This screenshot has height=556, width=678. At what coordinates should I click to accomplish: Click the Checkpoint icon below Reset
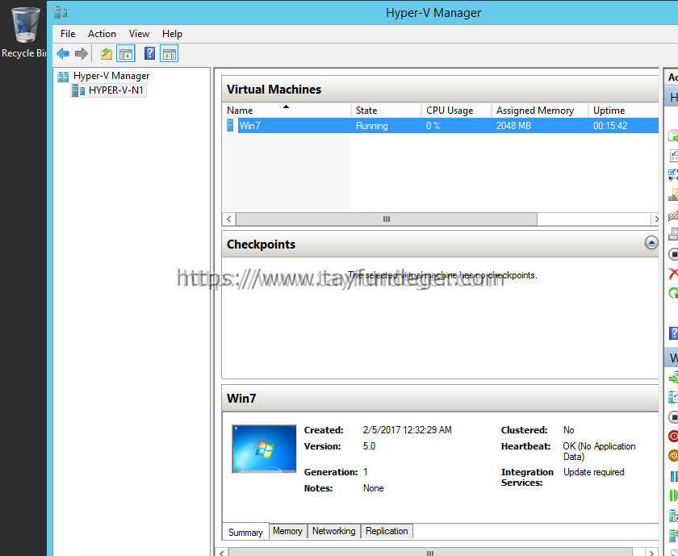[673, 516]
